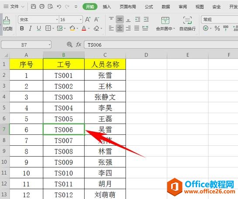Apply percent style
The height and width of the screenshot is (199, 238).
tap(217, 28)
